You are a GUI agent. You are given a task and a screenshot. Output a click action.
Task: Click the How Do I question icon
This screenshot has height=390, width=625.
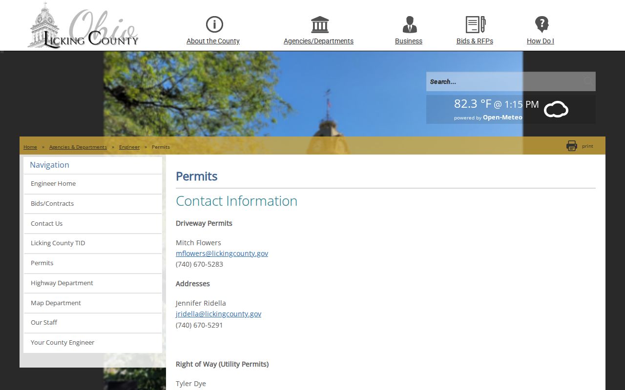[x=542, y=24]
